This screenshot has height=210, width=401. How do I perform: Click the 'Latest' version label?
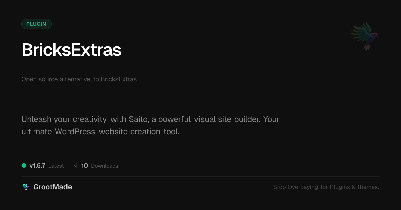[56, 166]
